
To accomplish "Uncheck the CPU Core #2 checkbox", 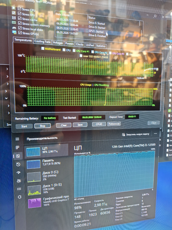I will (93, 52).
